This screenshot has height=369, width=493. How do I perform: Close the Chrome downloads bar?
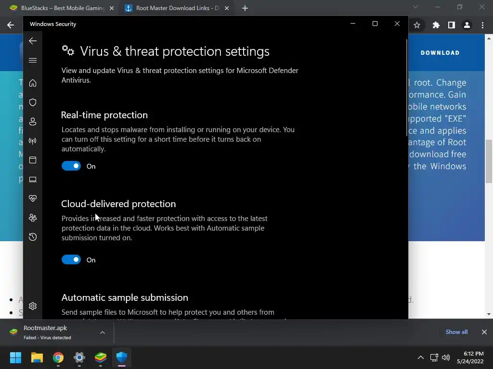coord(484,332)
